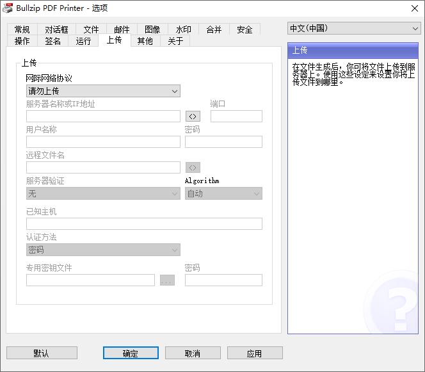Open the 其他 tab
This screenshot has height=372, width=425.
coord(145,41)
